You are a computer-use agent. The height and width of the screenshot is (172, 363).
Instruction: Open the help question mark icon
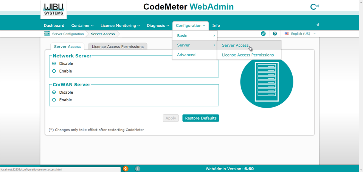pos(275,34)
